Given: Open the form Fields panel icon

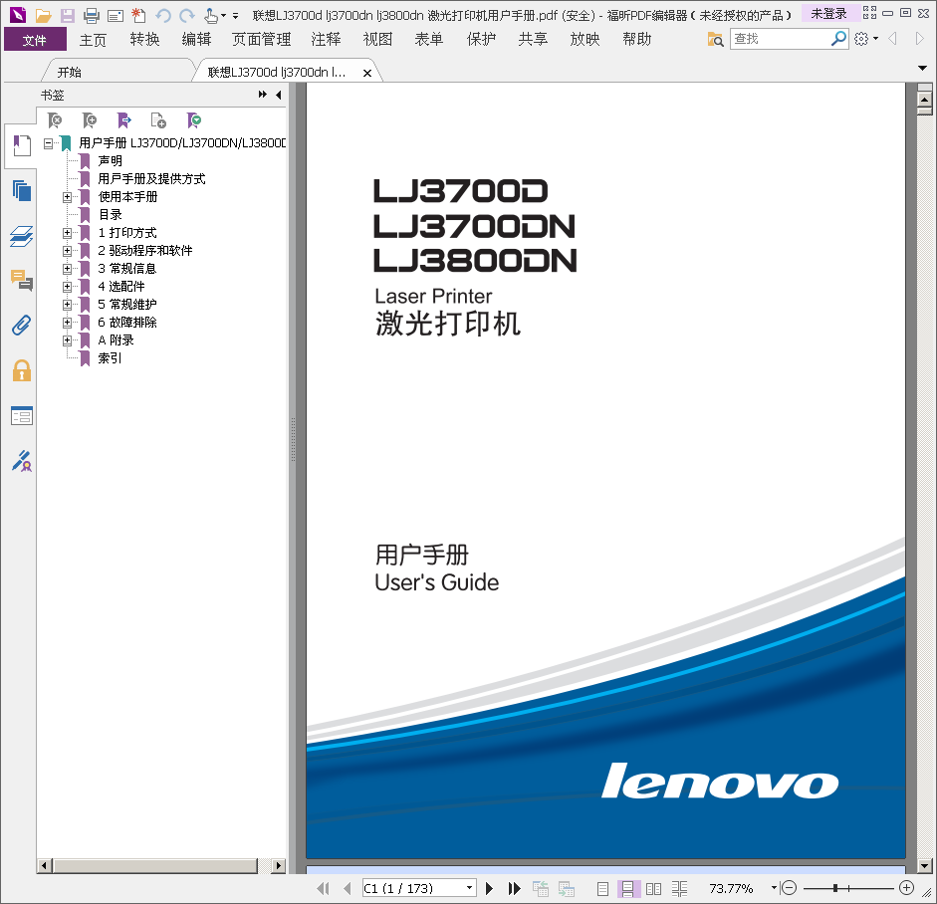Looking at the screenshot, I should point(22,416).
